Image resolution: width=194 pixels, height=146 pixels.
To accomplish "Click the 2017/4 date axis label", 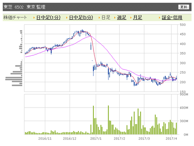I will click(171, 139).
